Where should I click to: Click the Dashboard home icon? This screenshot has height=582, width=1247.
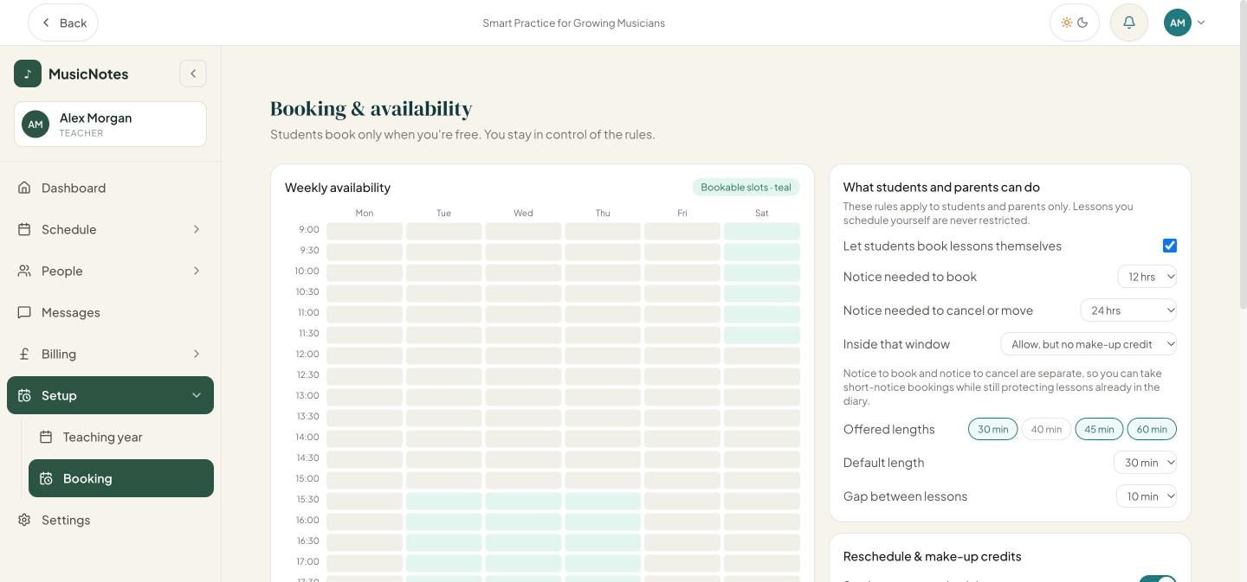24,188
